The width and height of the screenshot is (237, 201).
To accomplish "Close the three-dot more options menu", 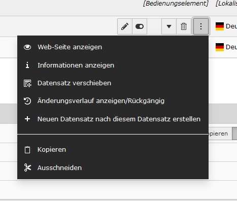I will [201, 26].
